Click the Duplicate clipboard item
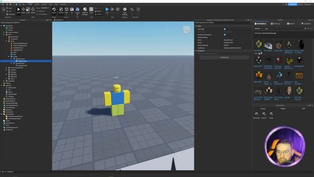The width and height of the screenshot is (314, 177). click(x=10, y=14)
